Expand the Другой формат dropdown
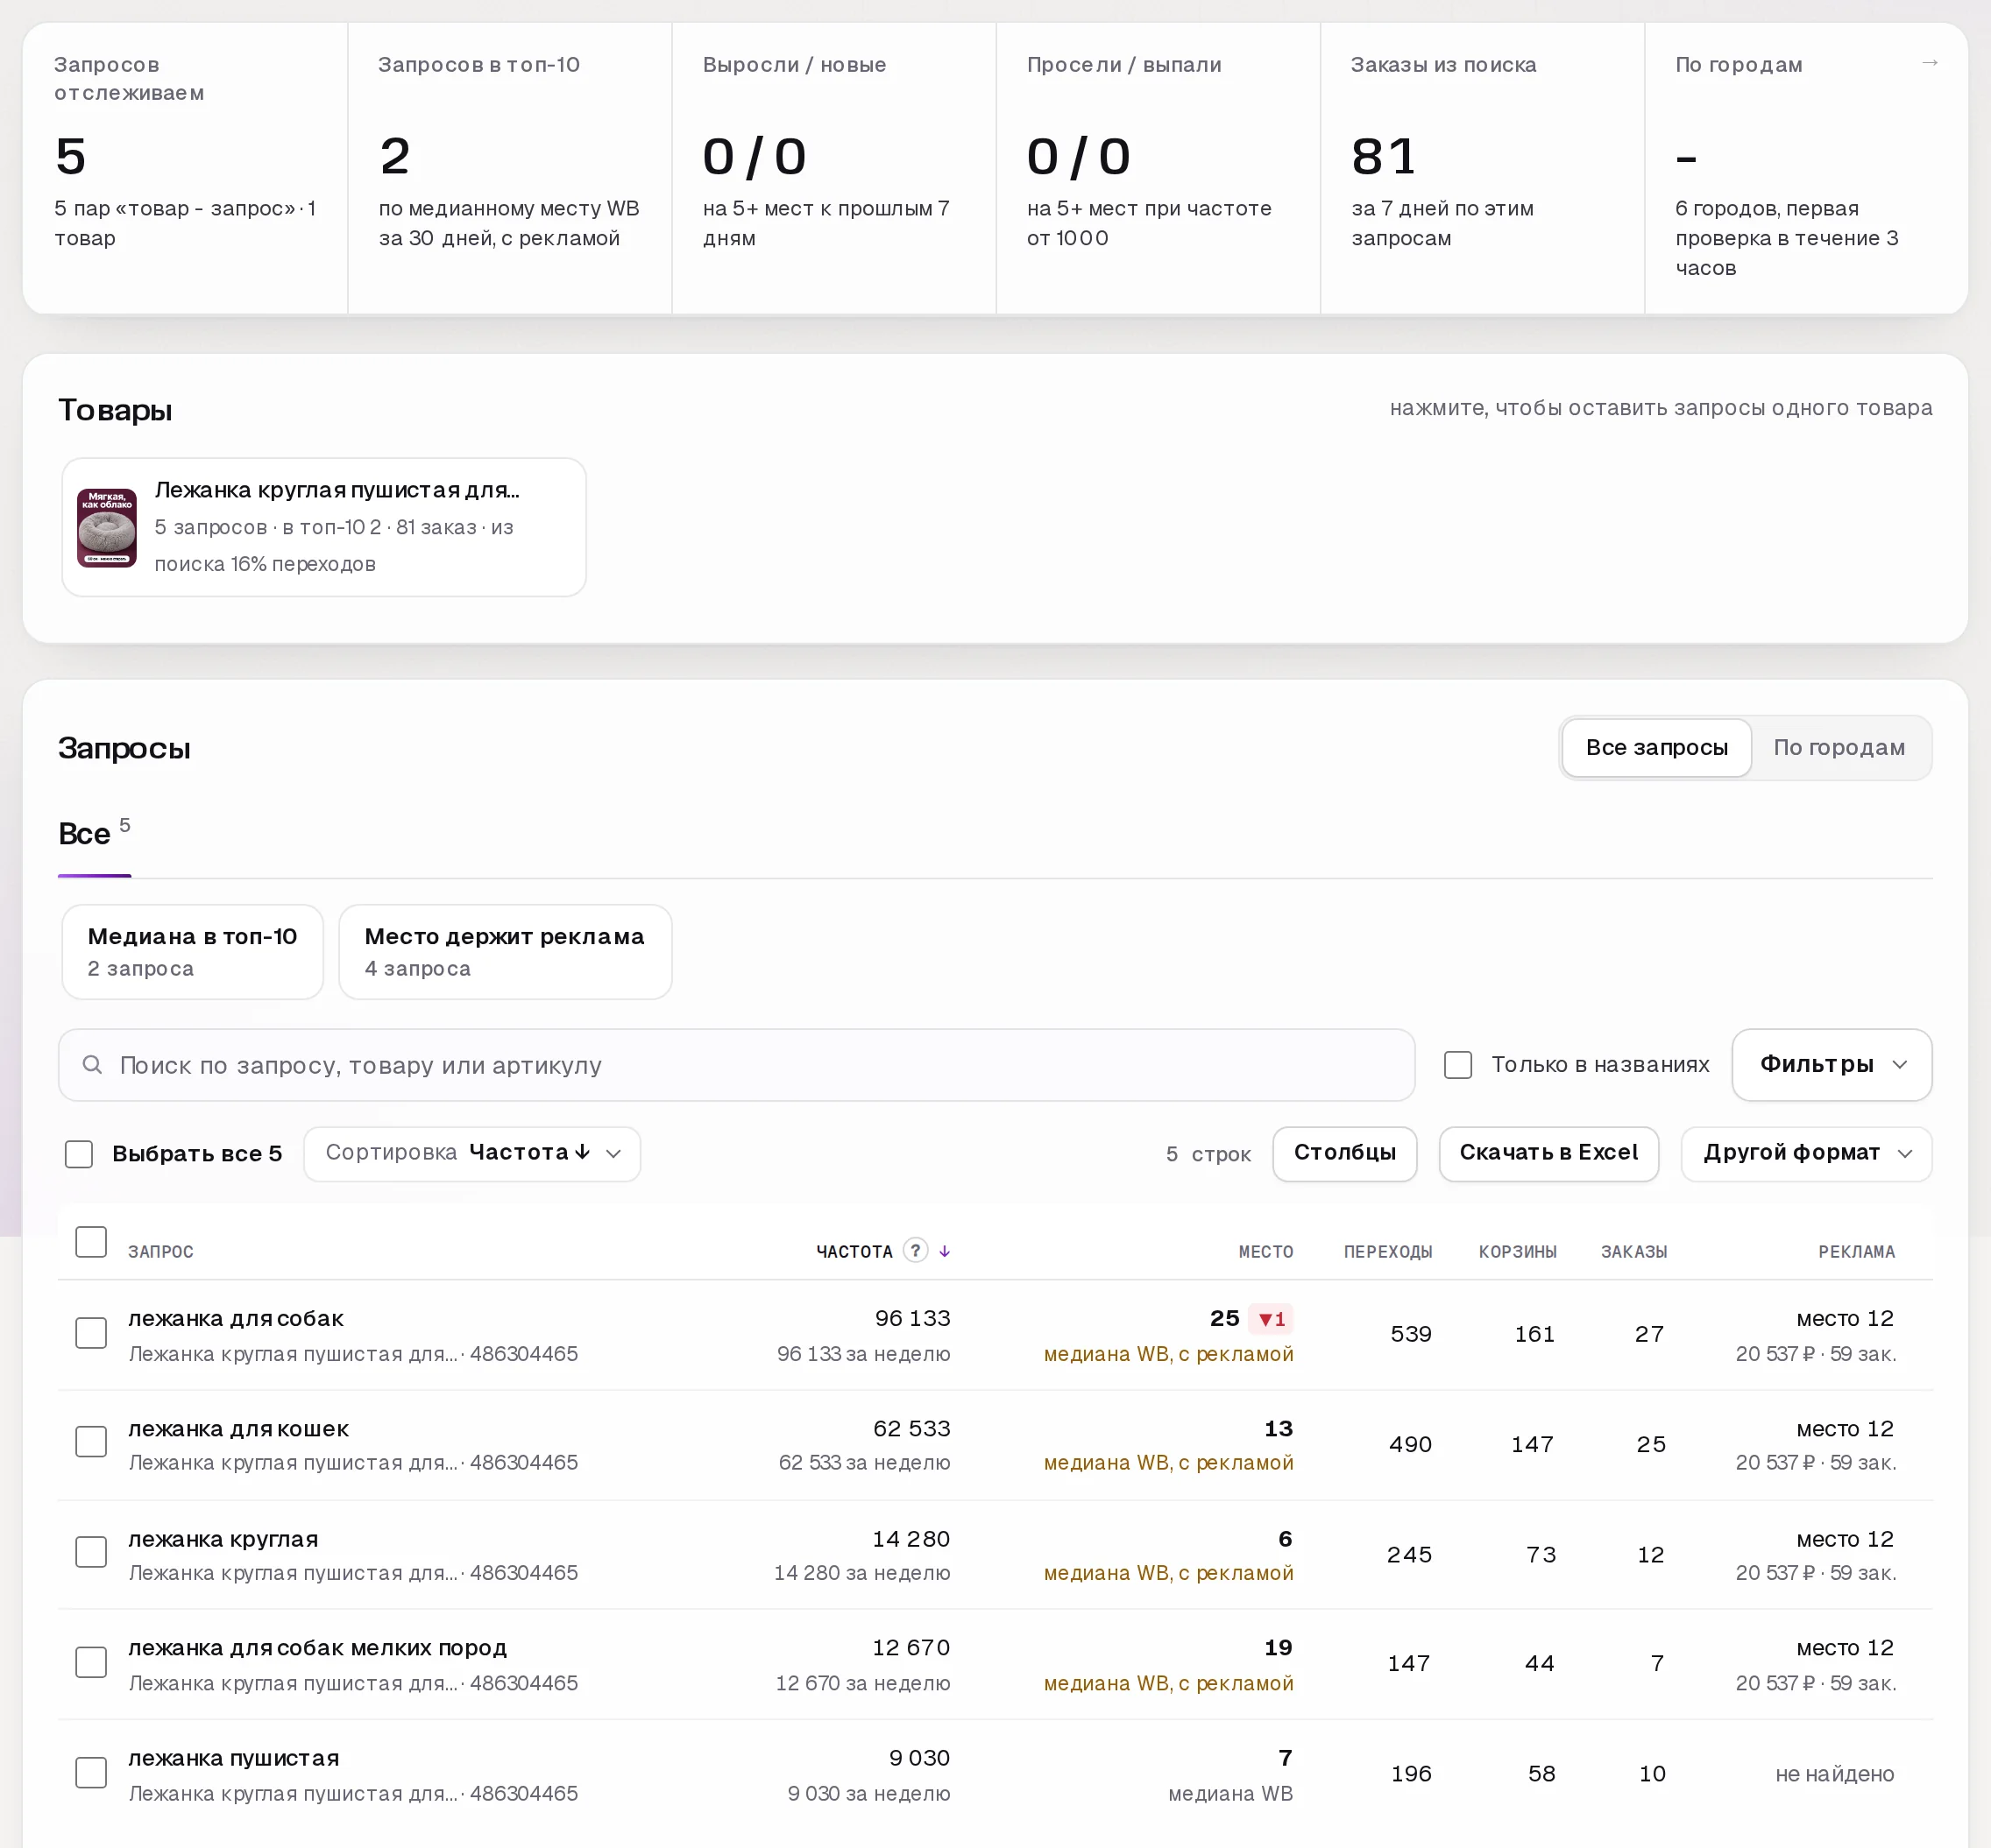Viewport: 1991px width, 1848px height. coord(1806,1153)
